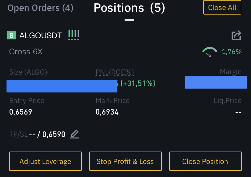Click the Close Position button
This screenshot has height=177, width=251.
coord(206,161)
